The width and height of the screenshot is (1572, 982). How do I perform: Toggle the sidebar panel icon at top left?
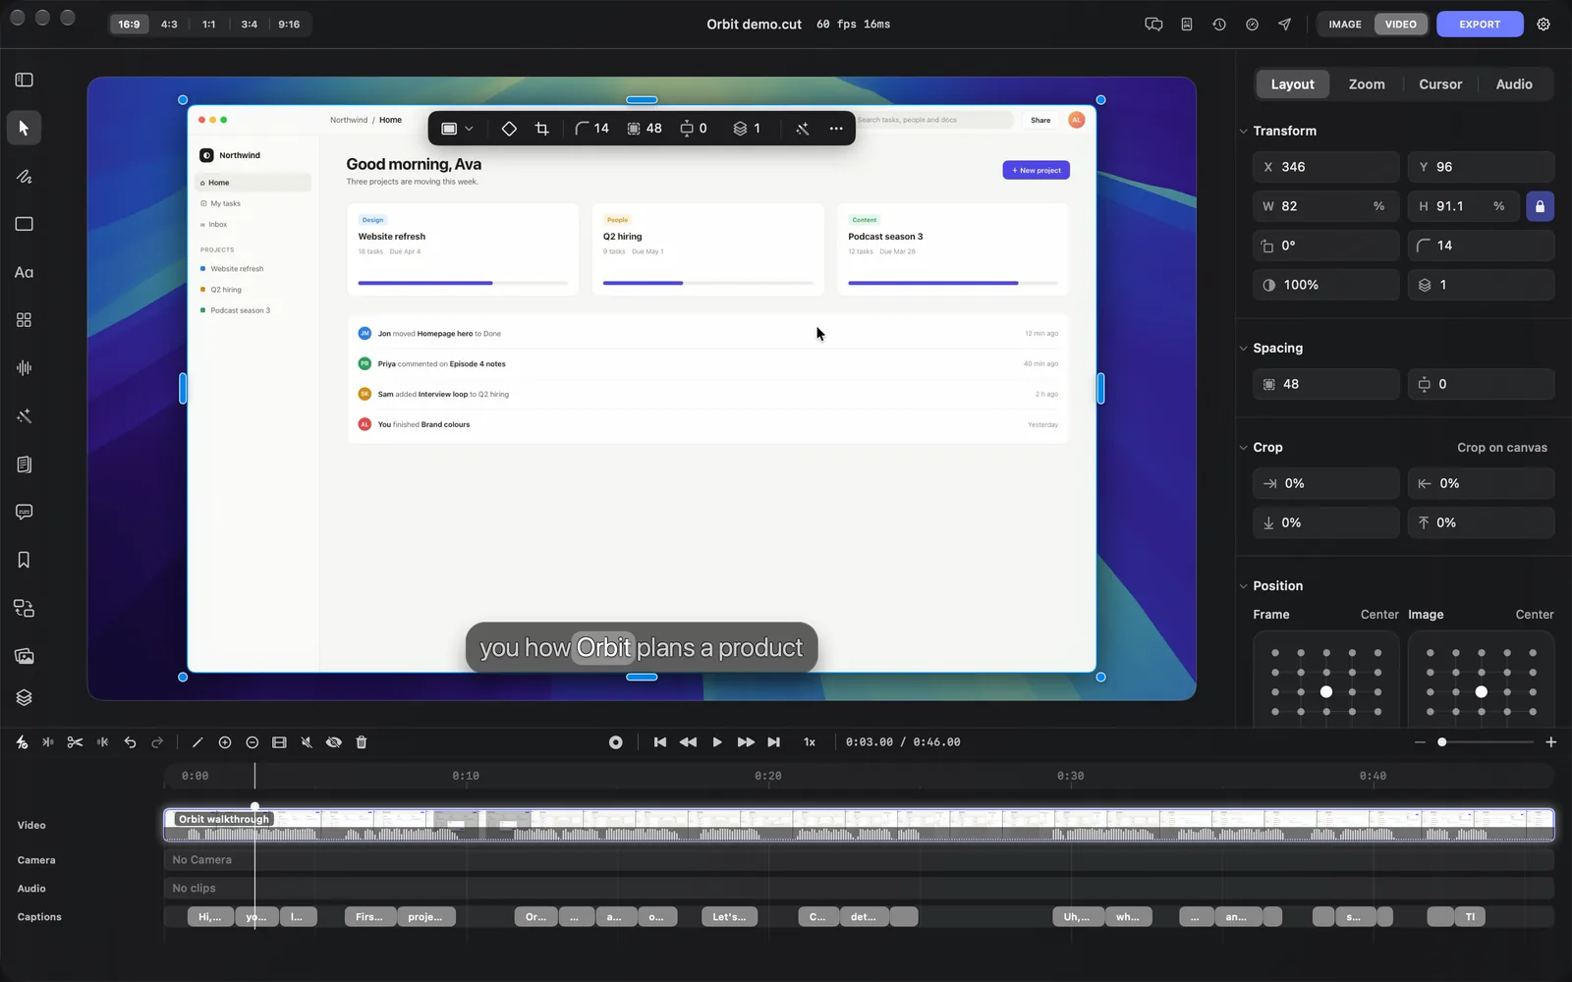point(25,80)
